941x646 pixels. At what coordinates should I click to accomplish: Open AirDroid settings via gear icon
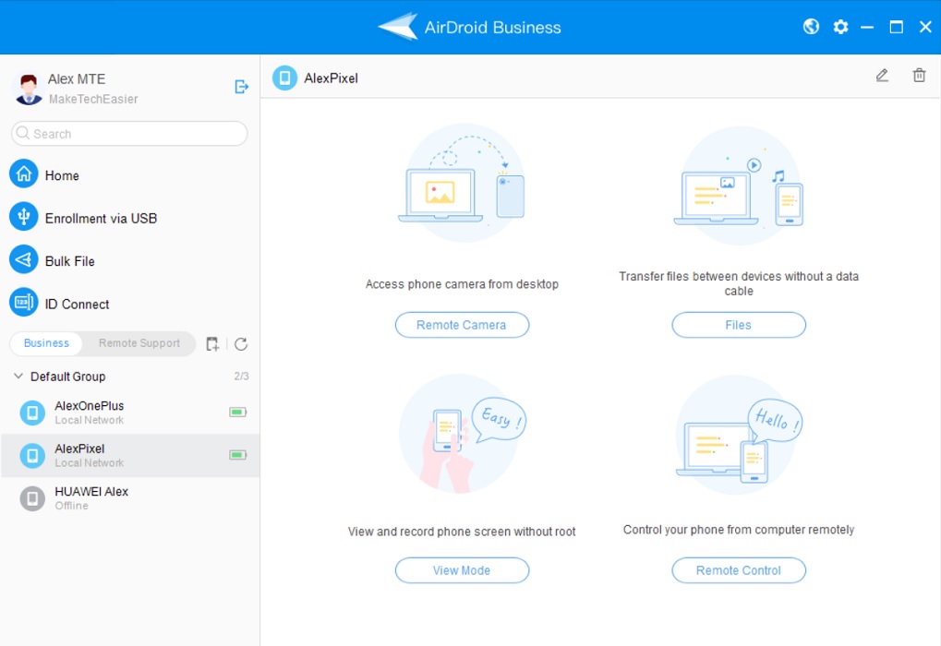coord(839,27)
